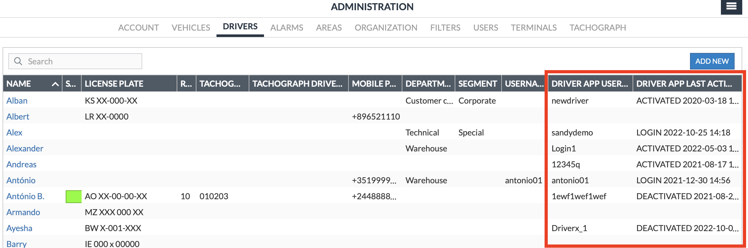Select license plate KS XX-000-XX cell
The width and height of the screenshot is (748, 248).
click(x=111, y=101)
